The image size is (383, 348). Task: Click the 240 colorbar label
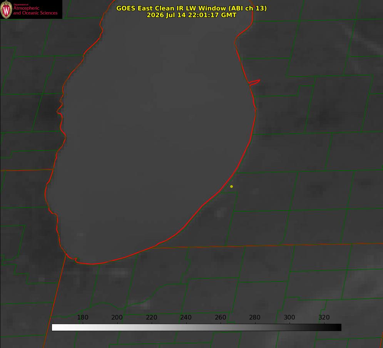(x=186, y=317)
